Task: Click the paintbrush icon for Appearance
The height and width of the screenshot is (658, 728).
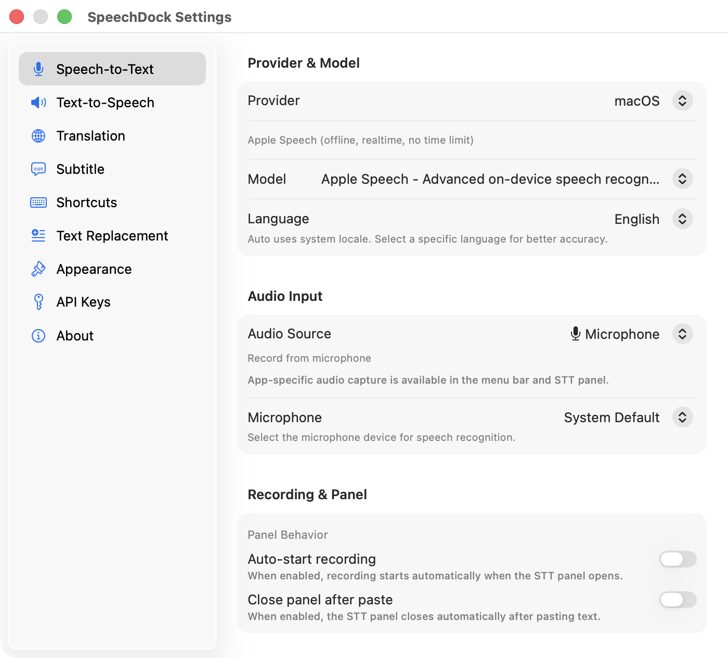Action: coord(38,269)
